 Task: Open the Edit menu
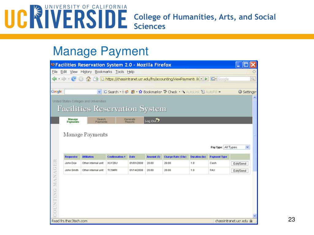64,72
